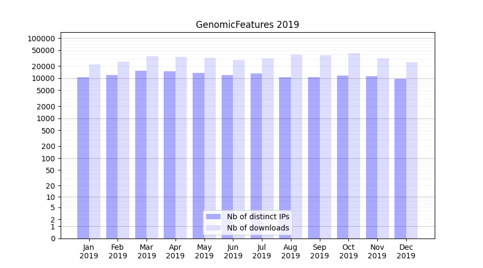Screen dimensions: 483x268
Task: Select the Mar 2019 distinct IPs bar
Action: (141, 154)
